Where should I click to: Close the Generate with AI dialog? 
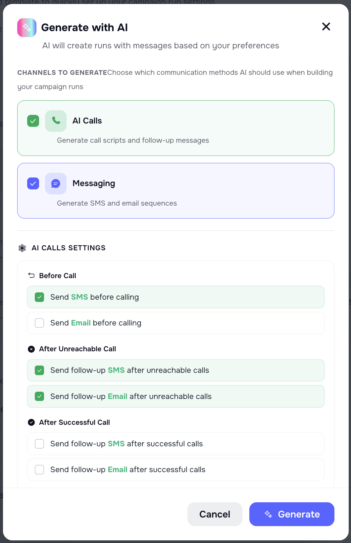[326, 27]
